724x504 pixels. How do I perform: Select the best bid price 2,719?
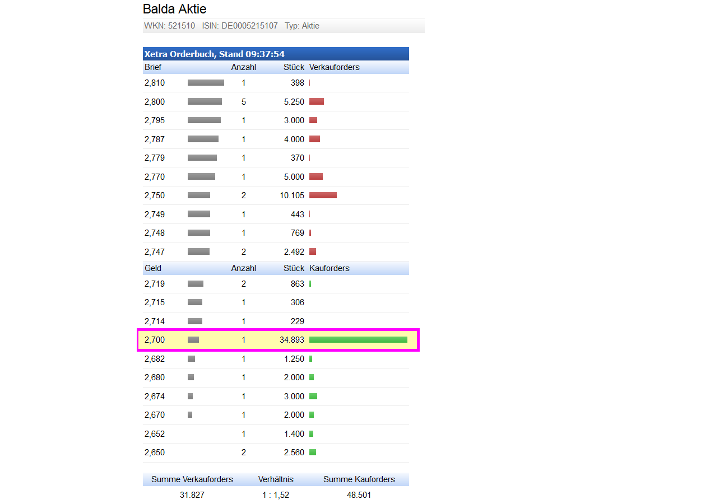pyautogui.click(x=155, y=284)
